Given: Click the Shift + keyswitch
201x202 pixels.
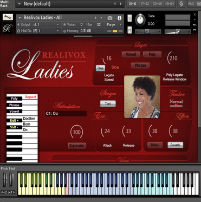Looking at the screenshot, I should tap(14, 121).
